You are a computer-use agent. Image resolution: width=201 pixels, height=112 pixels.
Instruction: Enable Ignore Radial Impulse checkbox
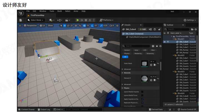coord(142,92)
